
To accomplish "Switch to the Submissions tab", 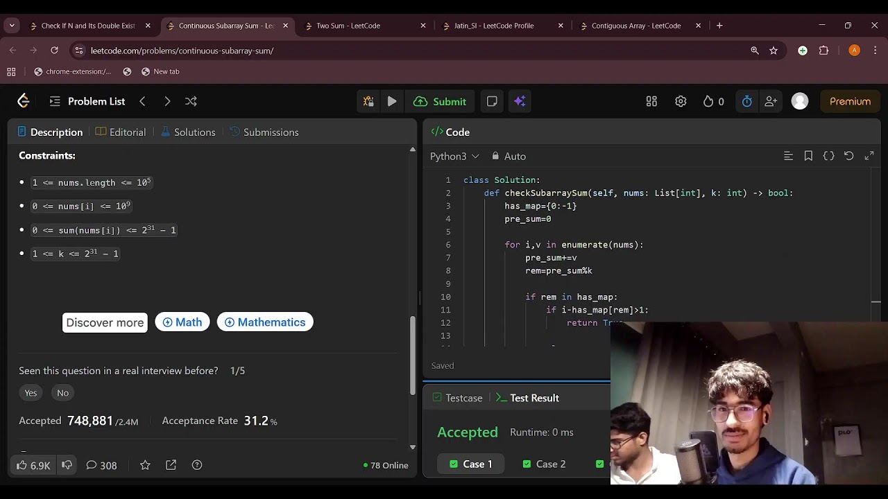I will 264,132.
